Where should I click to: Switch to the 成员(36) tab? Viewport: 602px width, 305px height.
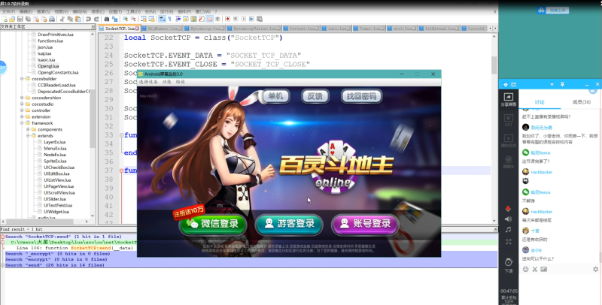tap(581, 102)
